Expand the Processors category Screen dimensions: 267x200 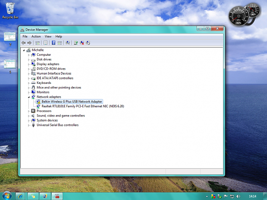pyautogui.click(x=28, y=111)
